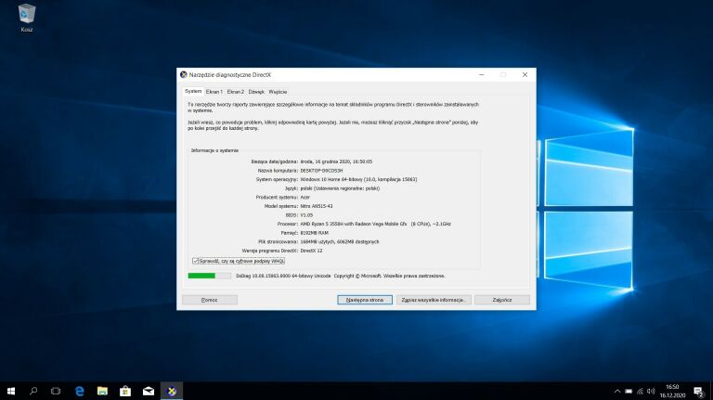This screenshot has width=713, height=400.
Task: Open Microsoft Store from the taskbar
Action: click(125, 391)
